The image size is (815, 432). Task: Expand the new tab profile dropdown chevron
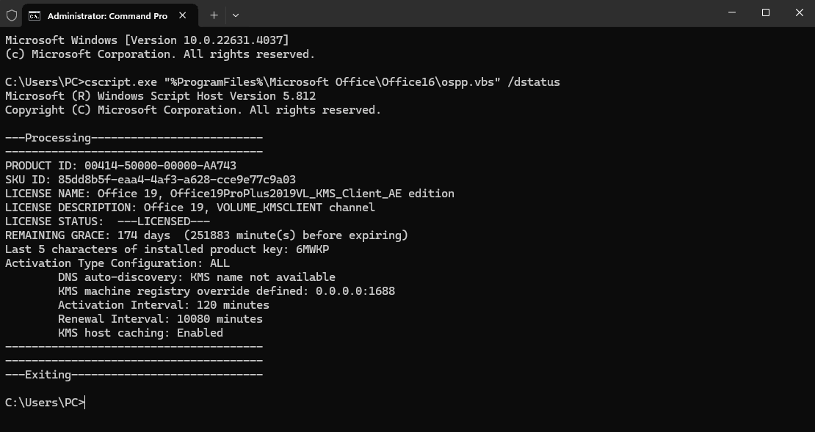(x=236, y=15)
